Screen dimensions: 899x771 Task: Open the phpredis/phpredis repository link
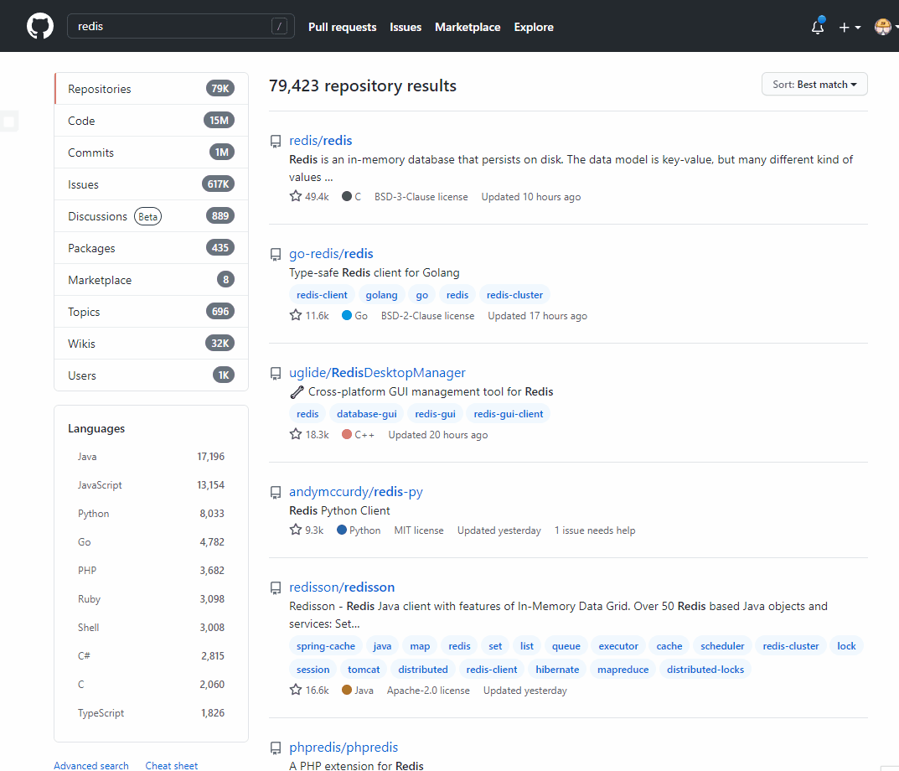344,748
